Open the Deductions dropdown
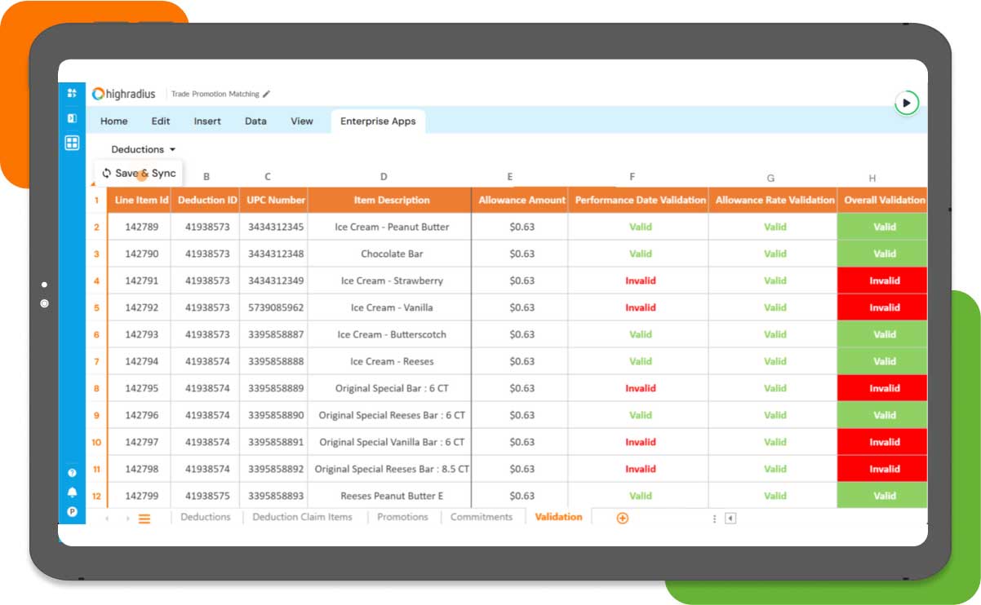The height and width of the screenshot is (605, 981). [x=142, y=149]
